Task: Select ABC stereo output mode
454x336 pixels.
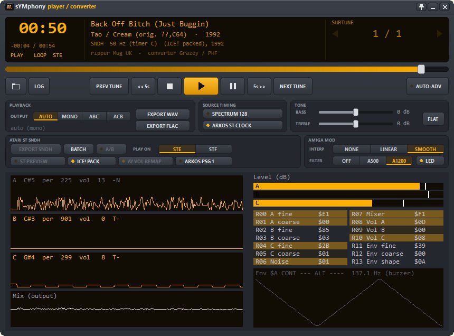Action: [x=94, y=116]
